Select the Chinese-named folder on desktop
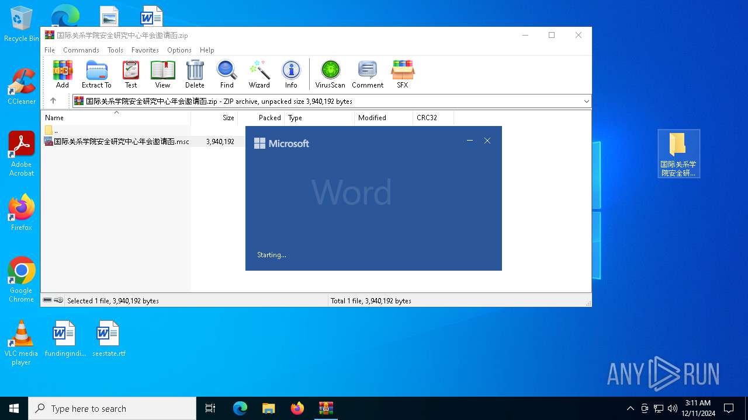The height and width of the screenshot is (420, 748). (x=678, y=154)
